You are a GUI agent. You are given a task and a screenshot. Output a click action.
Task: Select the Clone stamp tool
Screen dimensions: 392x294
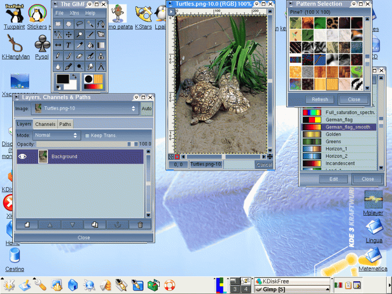[101, 56]
